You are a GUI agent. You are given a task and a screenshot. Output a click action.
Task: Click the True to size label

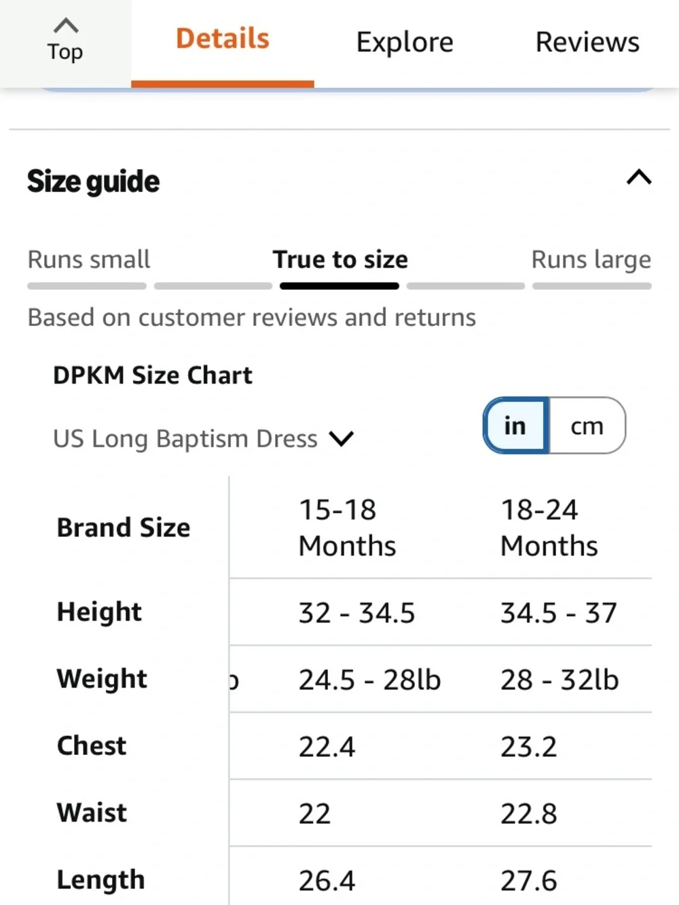[340, 259]
